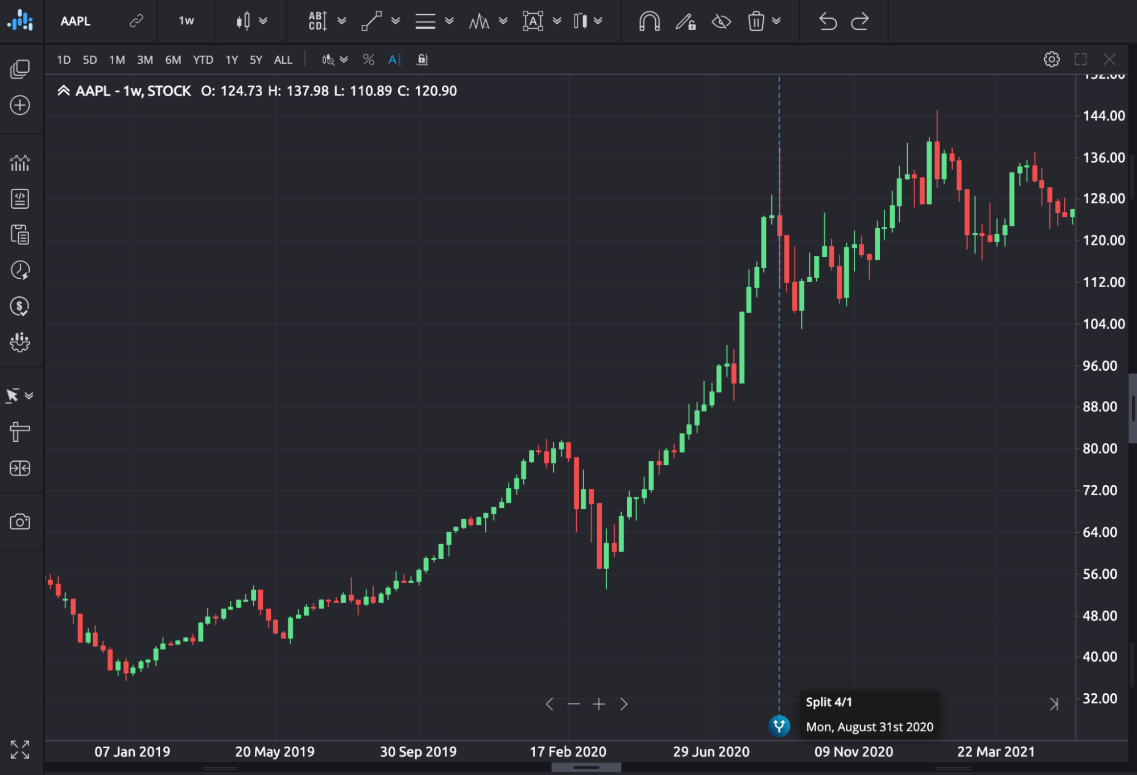Image resolution: width=1137 pixels, height=775 pixels.
Task: Select the 1D time range
Action: (64, 60)
